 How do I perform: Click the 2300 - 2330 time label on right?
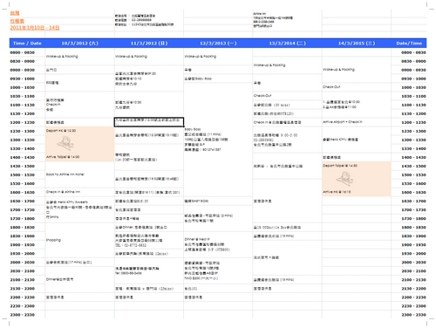tap(413, 315)
